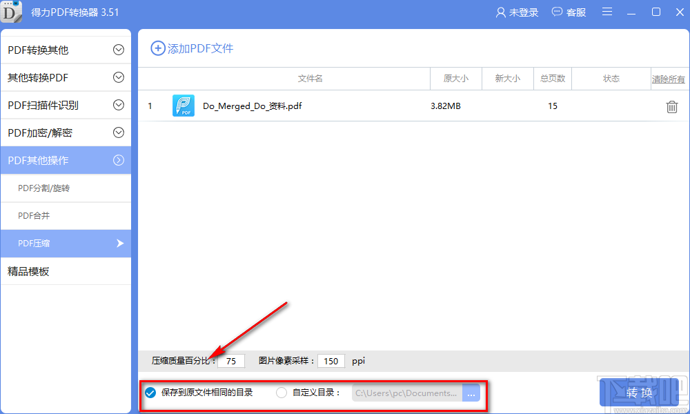The width and height of the screenshot is (690, 414).
Task: Click the custom directory path field
Action: (407, 393)
